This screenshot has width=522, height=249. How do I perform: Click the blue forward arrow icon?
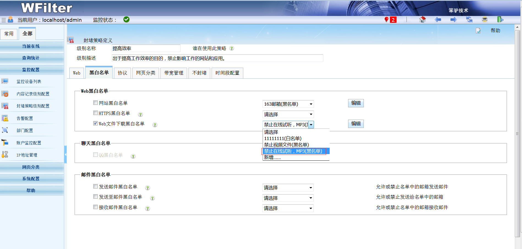(453, 20)
